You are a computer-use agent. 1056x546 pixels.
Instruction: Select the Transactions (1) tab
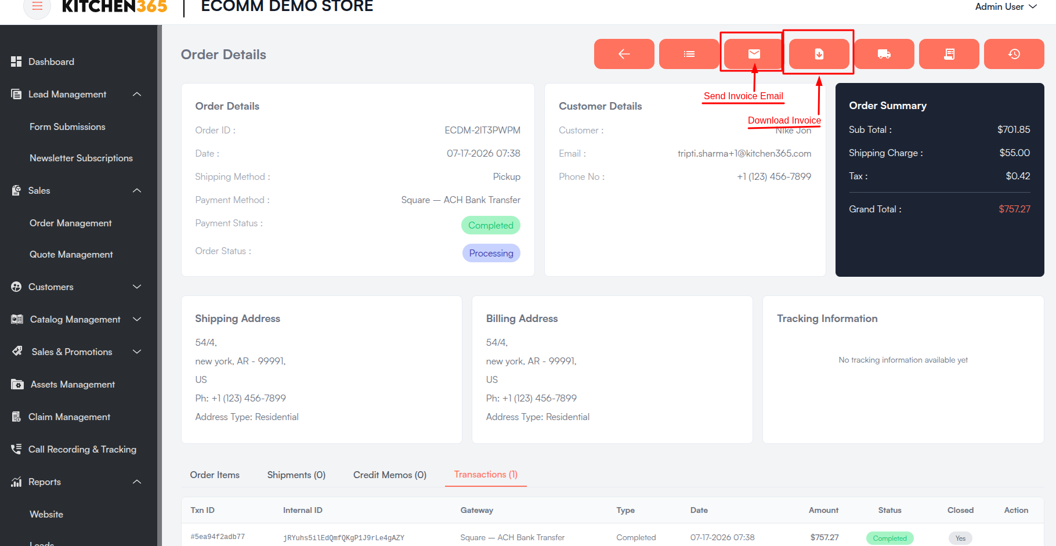[486, 475]
